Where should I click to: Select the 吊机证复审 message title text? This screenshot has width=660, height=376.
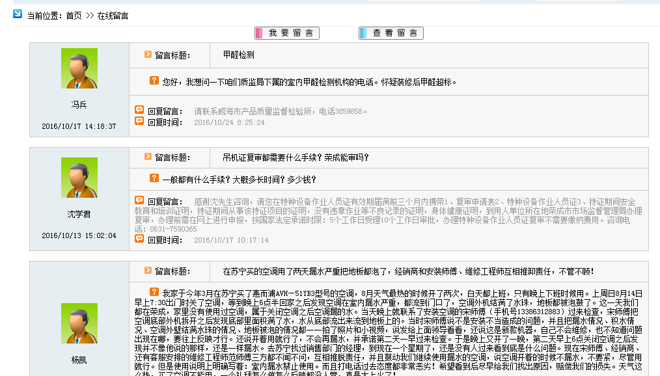[x=296, y=157]
